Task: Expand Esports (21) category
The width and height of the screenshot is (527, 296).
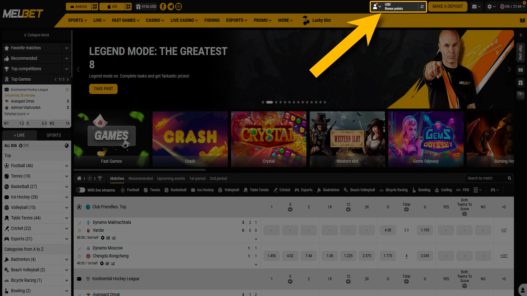Action: pyautogui.click(x=67, y=239)
